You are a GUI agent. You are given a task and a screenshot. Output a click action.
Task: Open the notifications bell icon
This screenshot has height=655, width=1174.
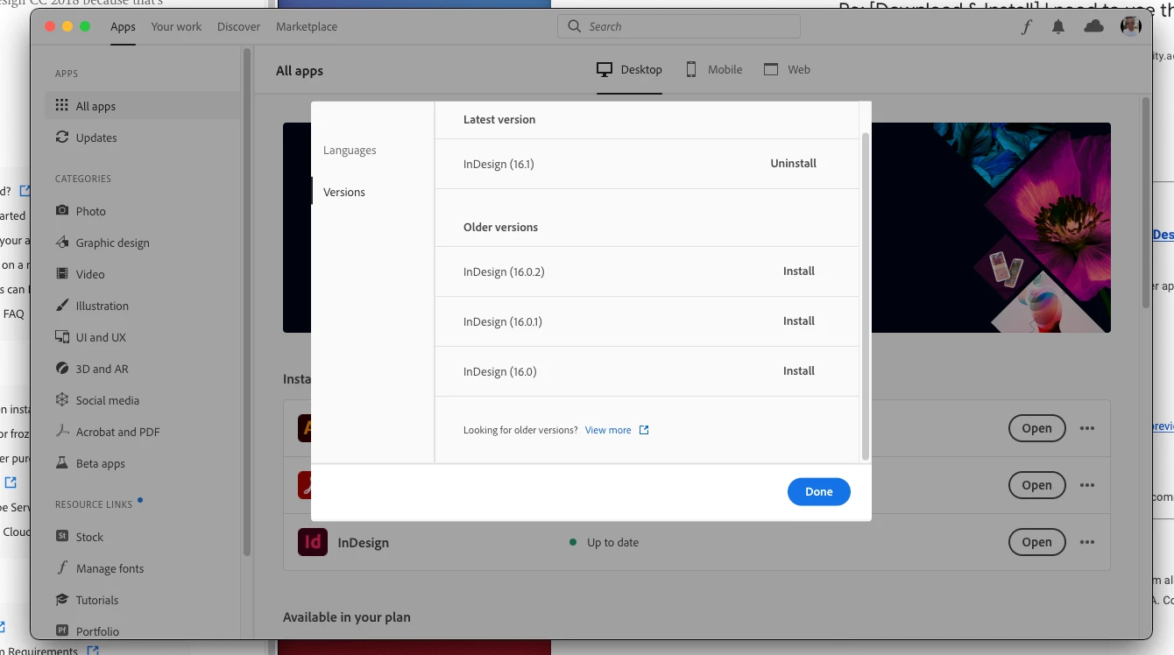tap(1058, 26)
